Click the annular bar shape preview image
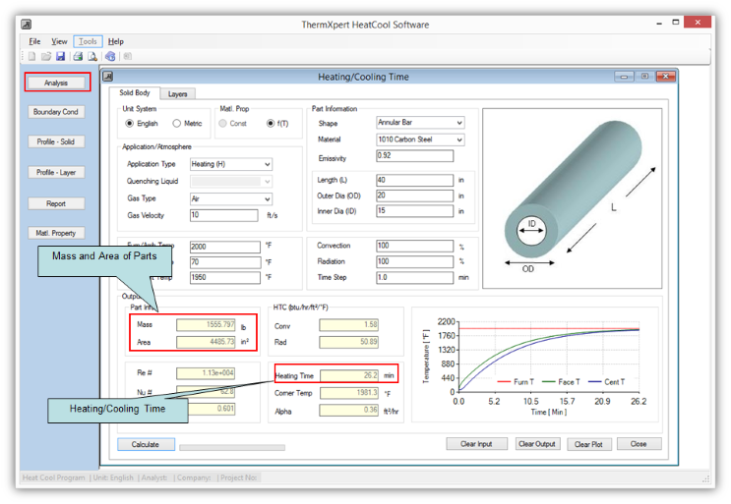 pyautogui.click(x=572, y=198)
